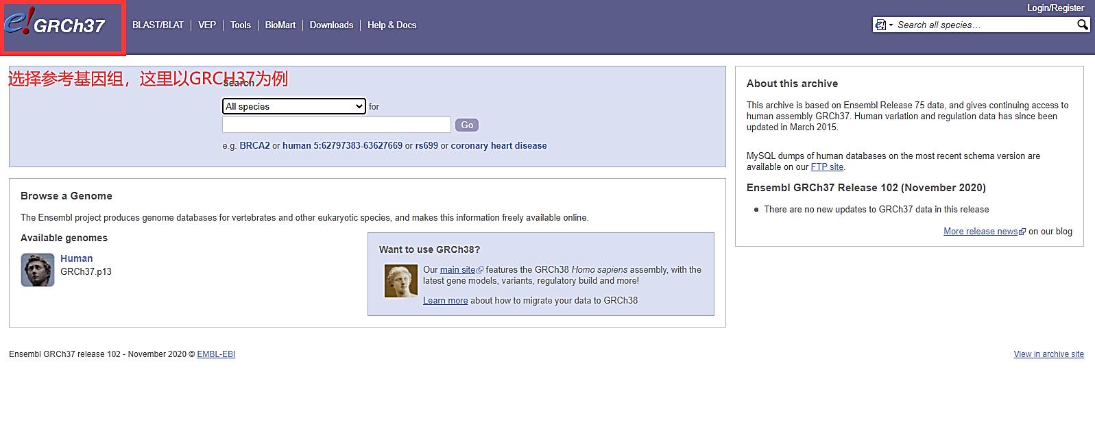This screenshot has width=1095, height=431.
Task: Click the Learn more link
Action: [445, 300]
